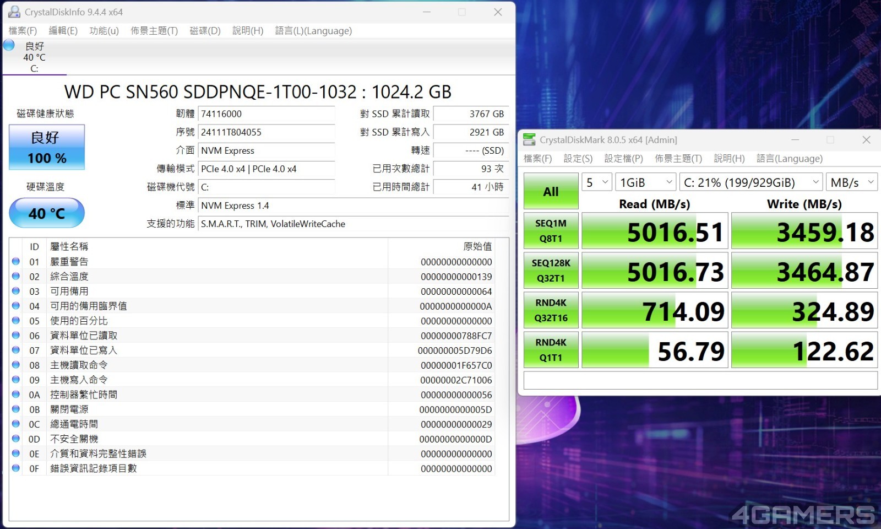Click status dot of attribute 01 嚴重警告
The height and width of the screenshot is (529, 881).
(16, 261)
